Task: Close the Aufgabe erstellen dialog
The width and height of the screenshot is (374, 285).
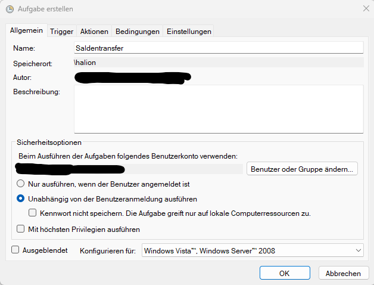Action: click(365, 9)
